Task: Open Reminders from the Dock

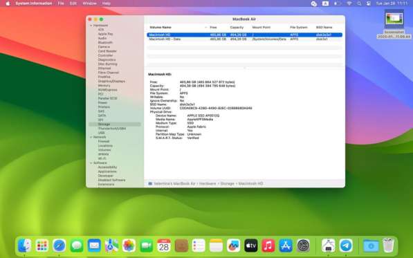Action: pos(199,246)
